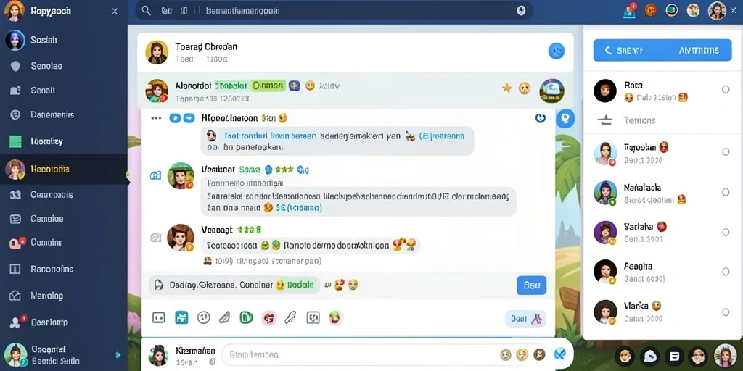Click the white list icon in bottom right tray

tap(675, 356)
